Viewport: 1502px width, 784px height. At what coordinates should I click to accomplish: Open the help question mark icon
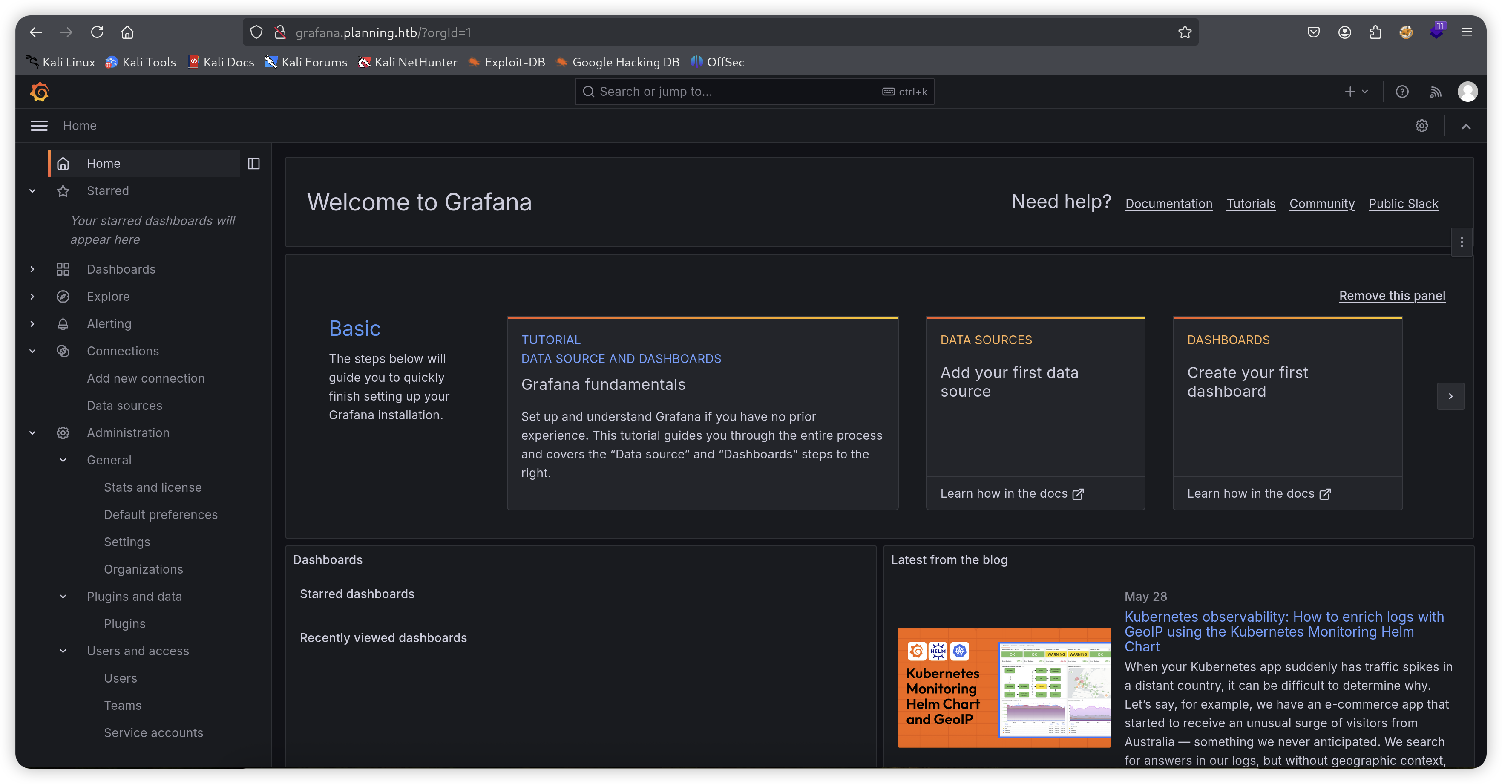[1402, 92]
